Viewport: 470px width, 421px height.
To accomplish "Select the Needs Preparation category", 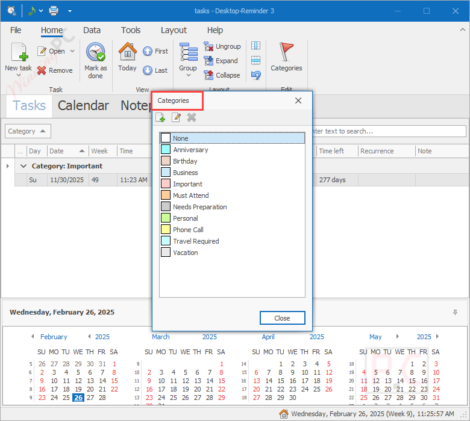I will click(x=233, y=207).
